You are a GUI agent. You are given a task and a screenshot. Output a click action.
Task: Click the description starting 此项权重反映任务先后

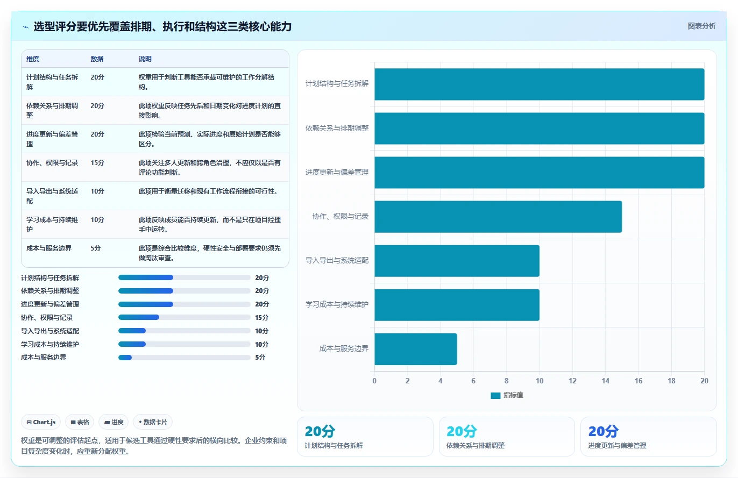click(x=210, y=110)
